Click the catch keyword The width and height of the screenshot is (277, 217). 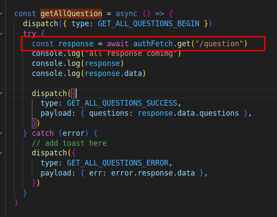[43, 133]
